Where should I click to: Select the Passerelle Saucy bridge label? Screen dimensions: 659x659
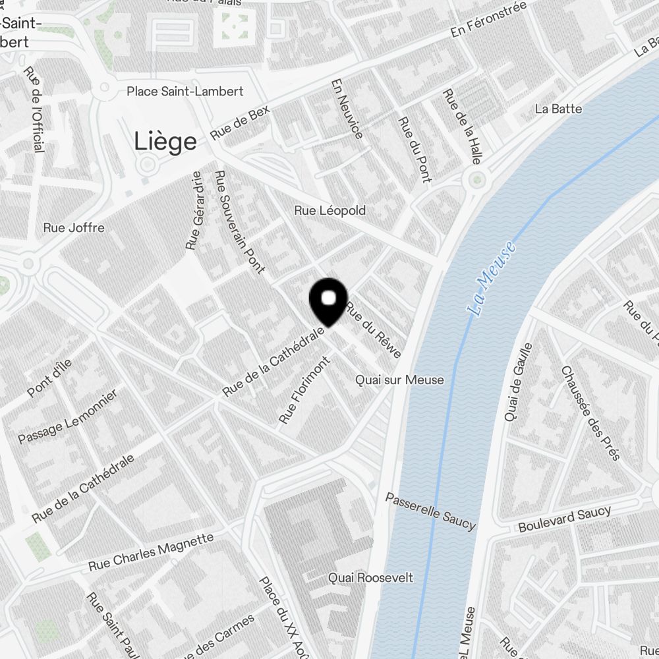point(431,511)
